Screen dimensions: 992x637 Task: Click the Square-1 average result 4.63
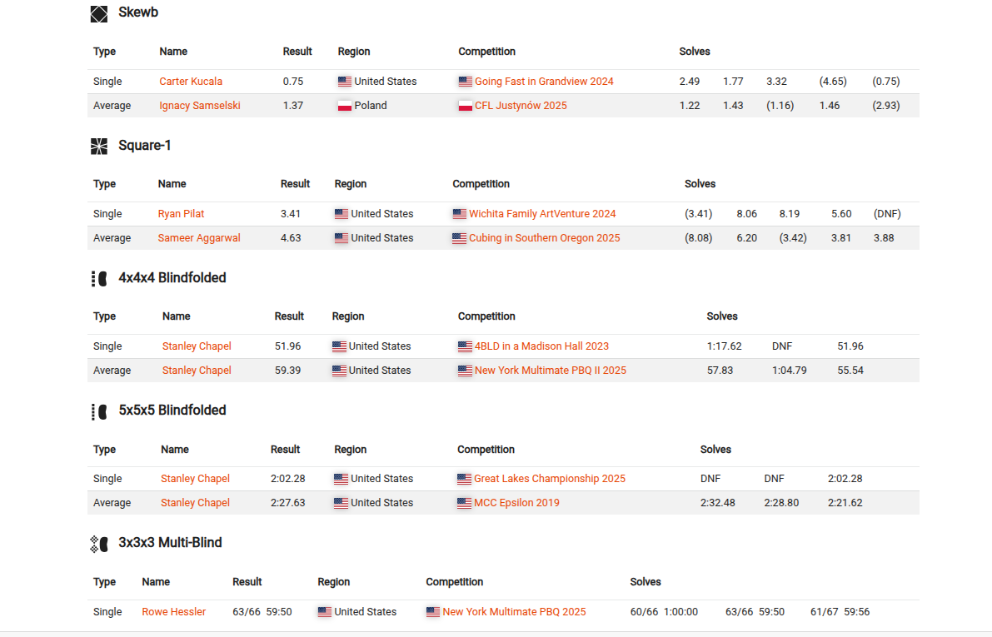point(291,238)
